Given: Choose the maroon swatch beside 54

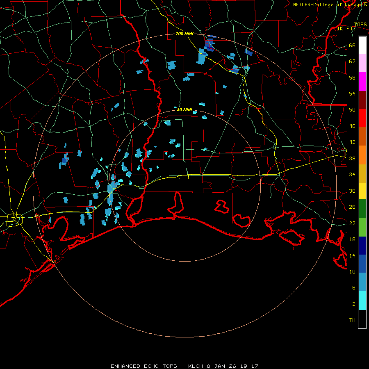Looking at the screenshot, I should (362, 100).
